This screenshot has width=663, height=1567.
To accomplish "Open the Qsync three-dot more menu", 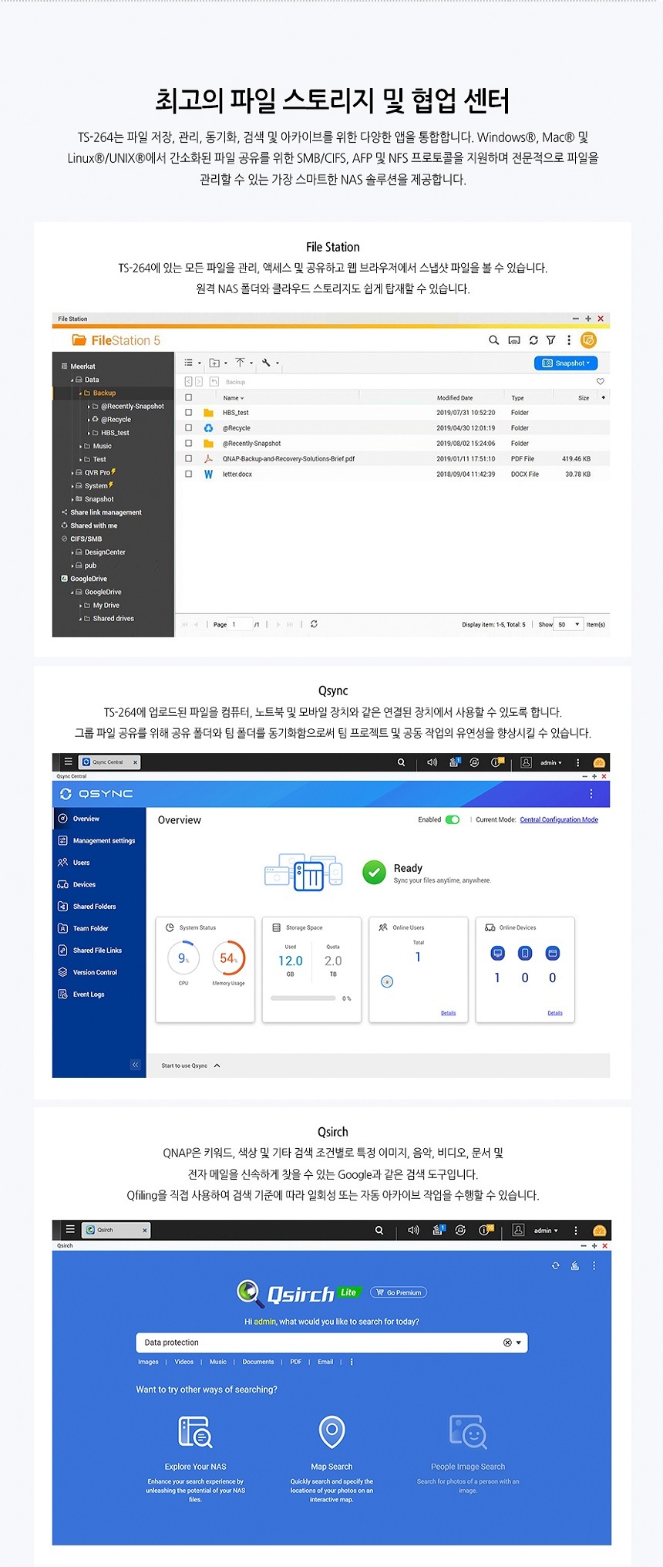I will [591, 794].
